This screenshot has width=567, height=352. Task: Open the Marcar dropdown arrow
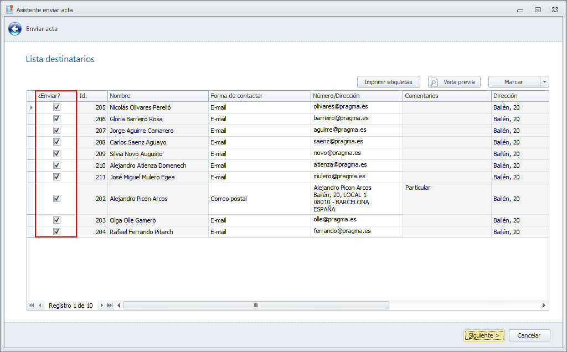click(x=545, y=82)
